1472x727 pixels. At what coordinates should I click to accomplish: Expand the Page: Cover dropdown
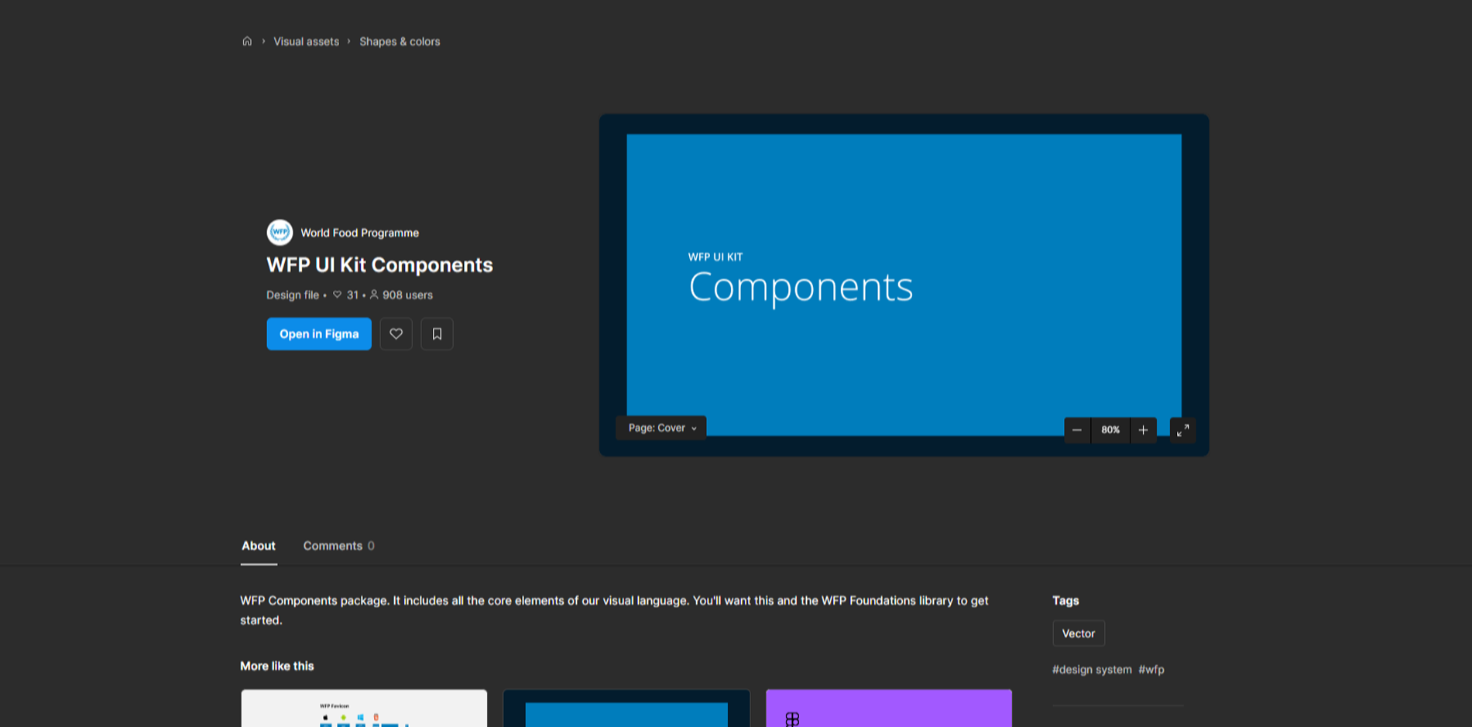pos(661,428)
